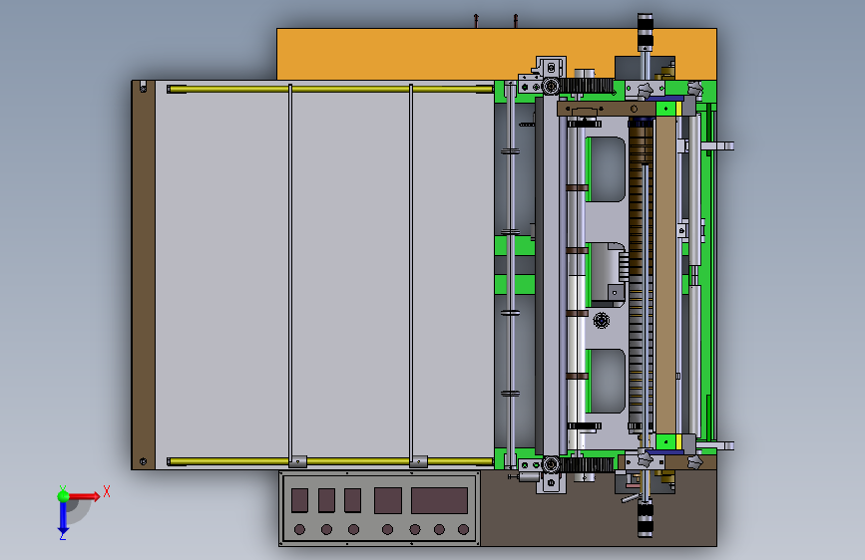Select the tan vertical beam beside lead screw
Image resolution: width=865 pixels, height=560 pixels.
pyautogui.click(x=665, y=274)
